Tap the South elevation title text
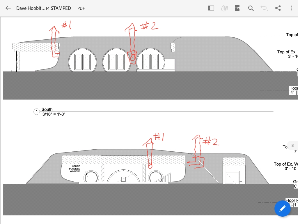Screen dimensions: 298x224 click(x=47, y=109)
